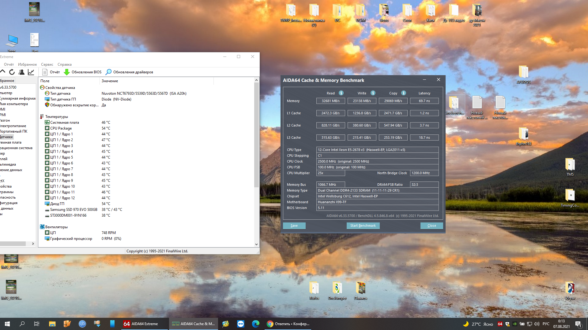Click the Значение column header
588x330 pixels.
110,81
